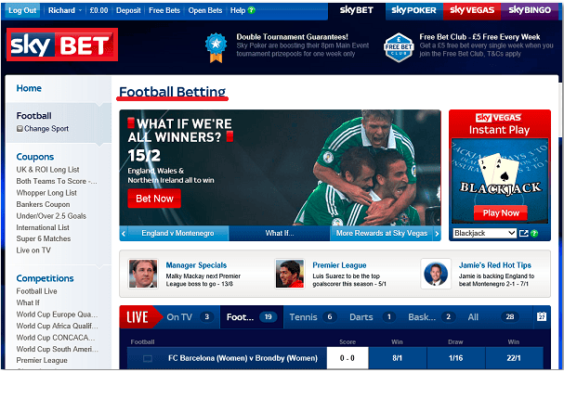Select More Rewards at Sky Vegas banner tab
This screenshot has height=411, width=564.
pos(382,234)
